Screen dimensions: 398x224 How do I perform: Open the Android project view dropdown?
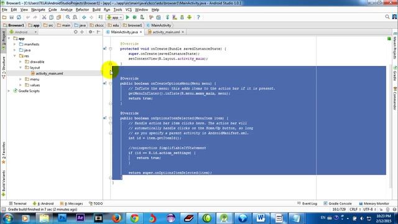tap(23, 32)
